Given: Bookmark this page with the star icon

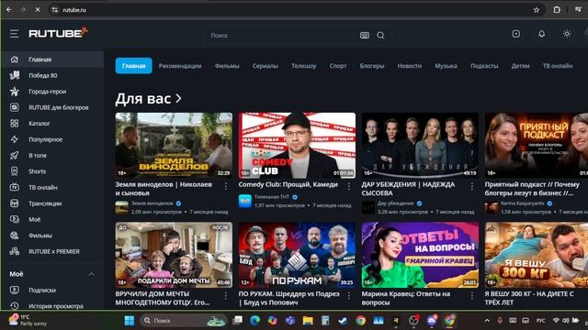Looking at the screenshot, I should point(537,10).
